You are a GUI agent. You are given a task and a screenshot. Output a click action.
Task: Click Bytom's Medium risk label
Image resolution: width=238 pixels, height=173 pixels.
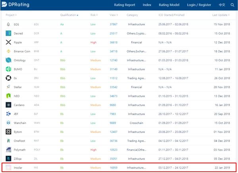(96, 132)
